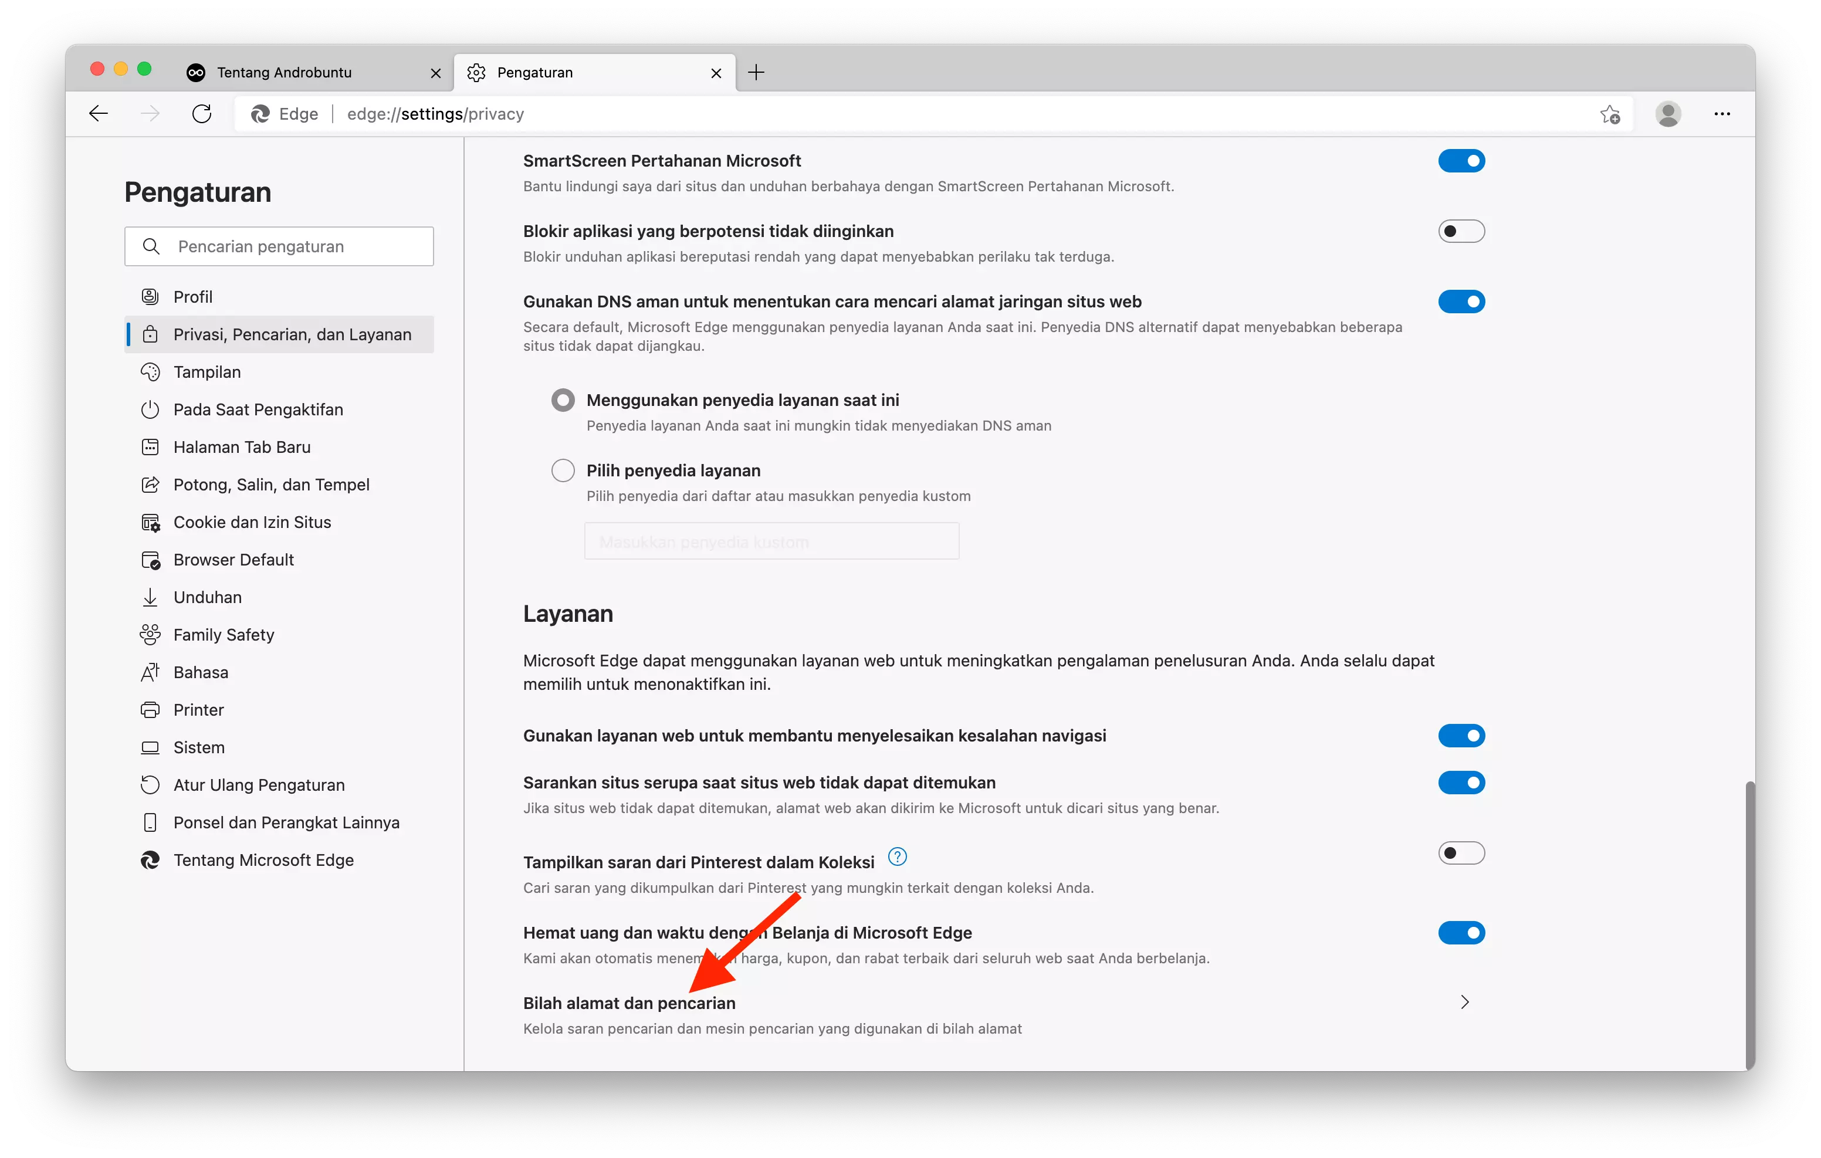Click the Privasi, Pencarian, dan Layanan icon
Viewport: 1821px width, 1158px height.
click(x=150, y=333)
